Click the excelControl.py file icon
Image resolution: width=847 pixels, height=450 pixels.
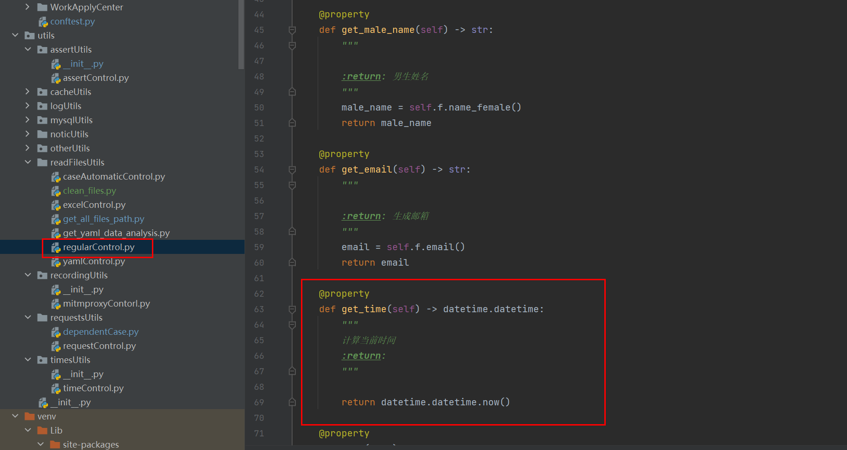pyautogui.click(x=56, y=205)
